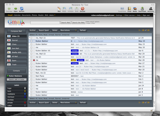Open Settings link in top bar

pyautogui.click(x=119, y=15)
